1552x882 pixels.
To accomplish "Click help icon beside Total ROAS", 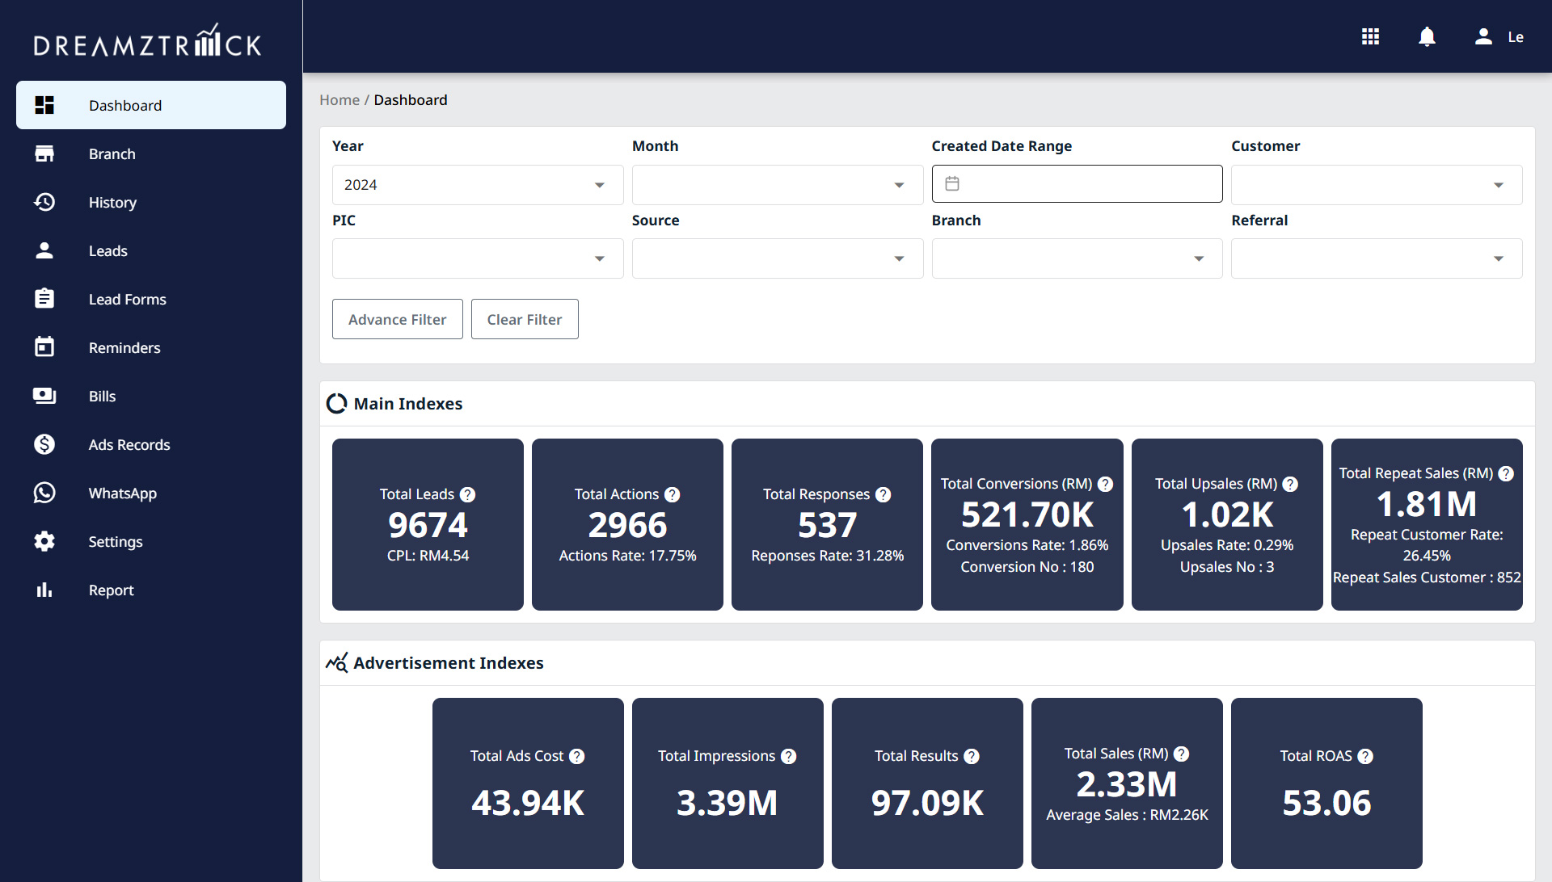I will coord(1365,756).
